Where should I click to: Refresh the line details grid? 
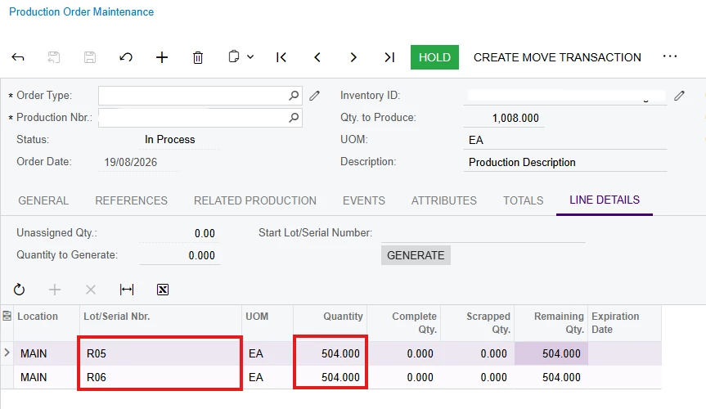pyautogui.click(x=19, y=290)
